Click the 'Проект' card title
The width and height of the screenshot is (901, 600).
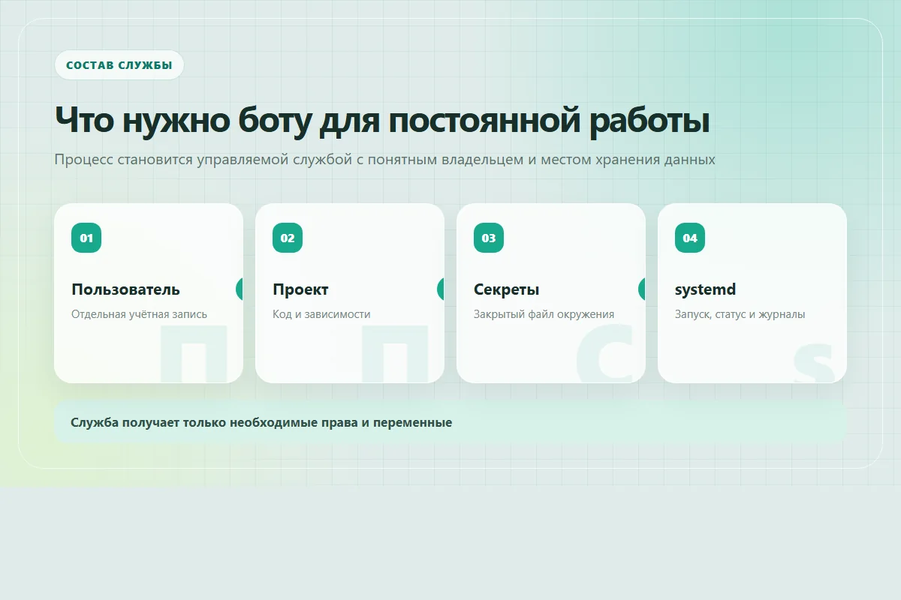click(x=300, y=289)
